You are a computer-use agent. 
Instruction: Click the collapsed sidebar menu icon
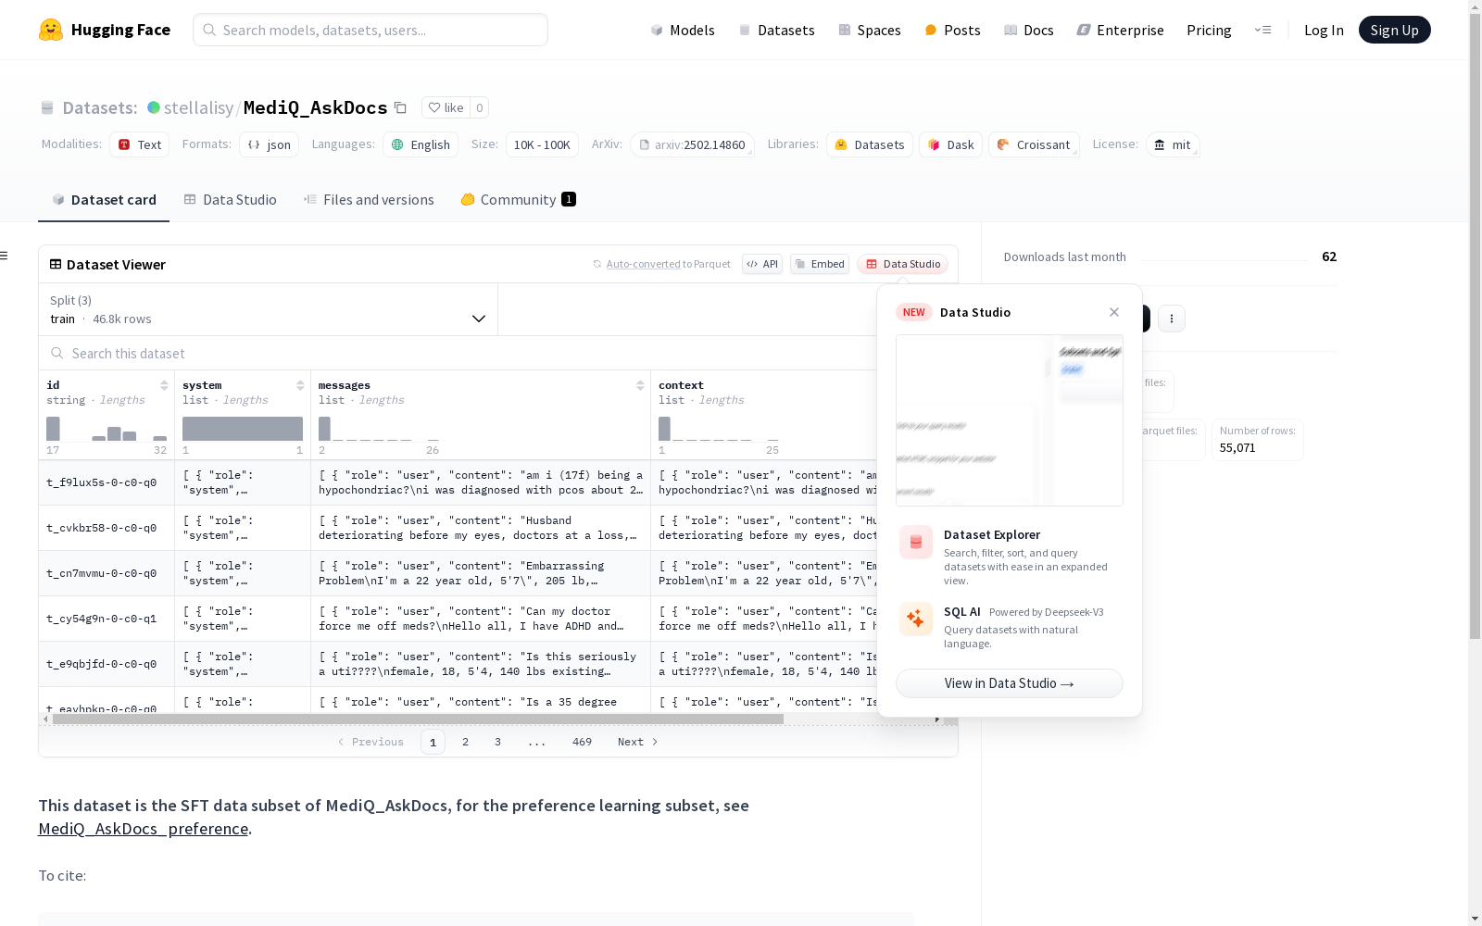point(5,256)
